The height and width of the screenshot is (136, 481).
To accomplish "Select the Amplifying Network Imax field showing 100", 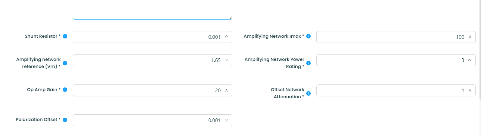I will coord(396,37).
